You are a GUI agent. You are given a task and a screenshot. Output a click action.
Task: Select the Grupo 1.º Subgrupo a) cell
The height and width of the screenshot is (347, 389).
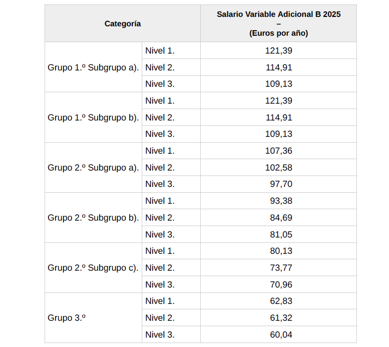pos(93,67)
